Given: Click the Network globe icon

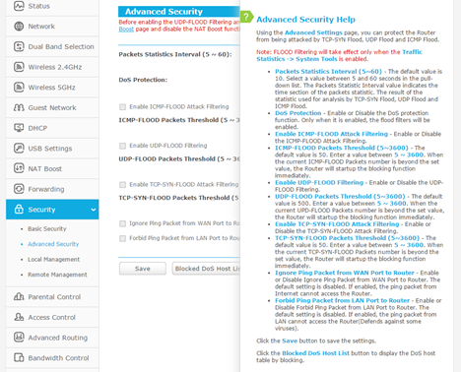Looking at the screenshot, I should tap(19, 27).
